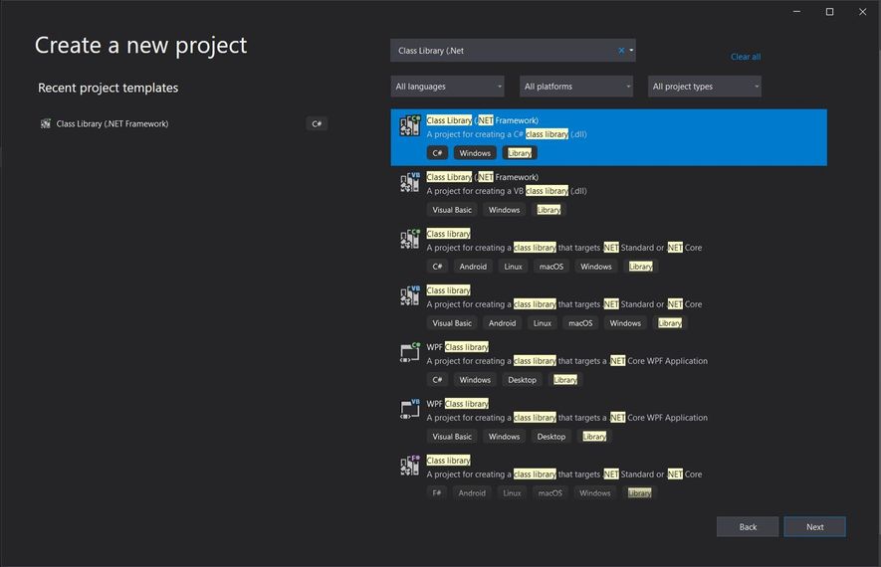The height and width of the screenshot is (567, 881).
Task: Click Visual Basic .NET Standard Class library icon
Action: [409, 295]
